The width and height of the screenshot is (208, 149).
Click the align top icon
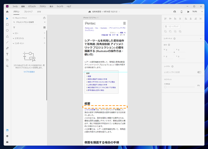pyautogui.click(x=165, y=19)
